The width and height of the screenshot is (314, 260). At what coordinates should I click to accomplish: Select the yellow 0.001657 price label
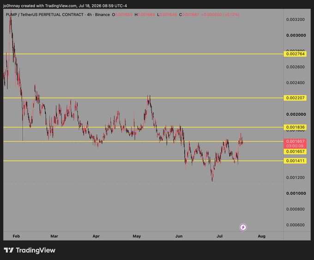[x=295, y=151]
